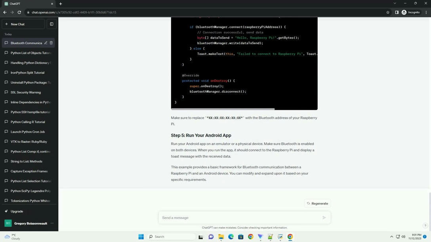Toggle the sidebar collapse button
431x242 pixels.
[x=51, y=24]
